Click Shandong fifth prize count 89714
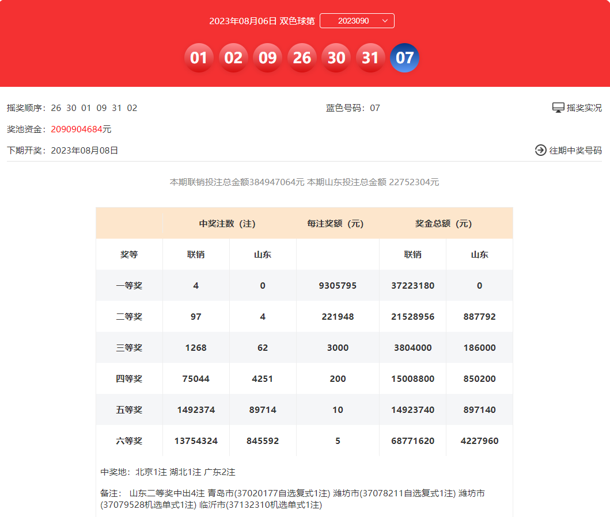Image resolution: width=610 pixels, height=517 pixels. (263, 410)
